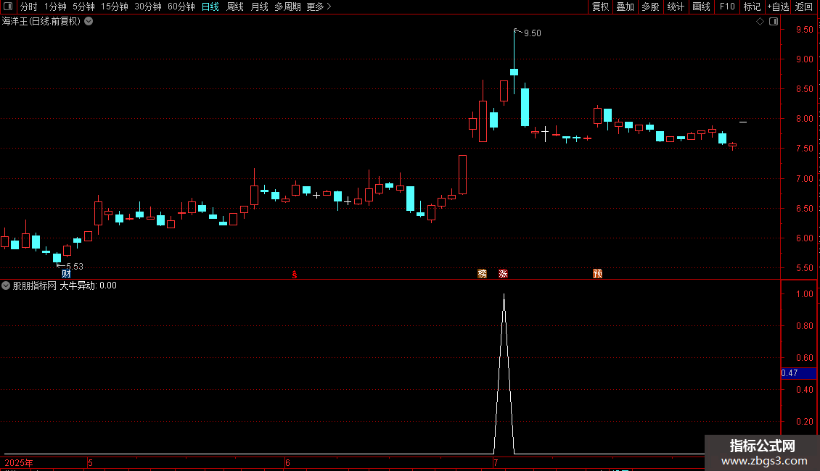Select the 30分钟 period
The height and width of the screenshot is (471, 820).
pyautogui.click(x=148, y=7)
